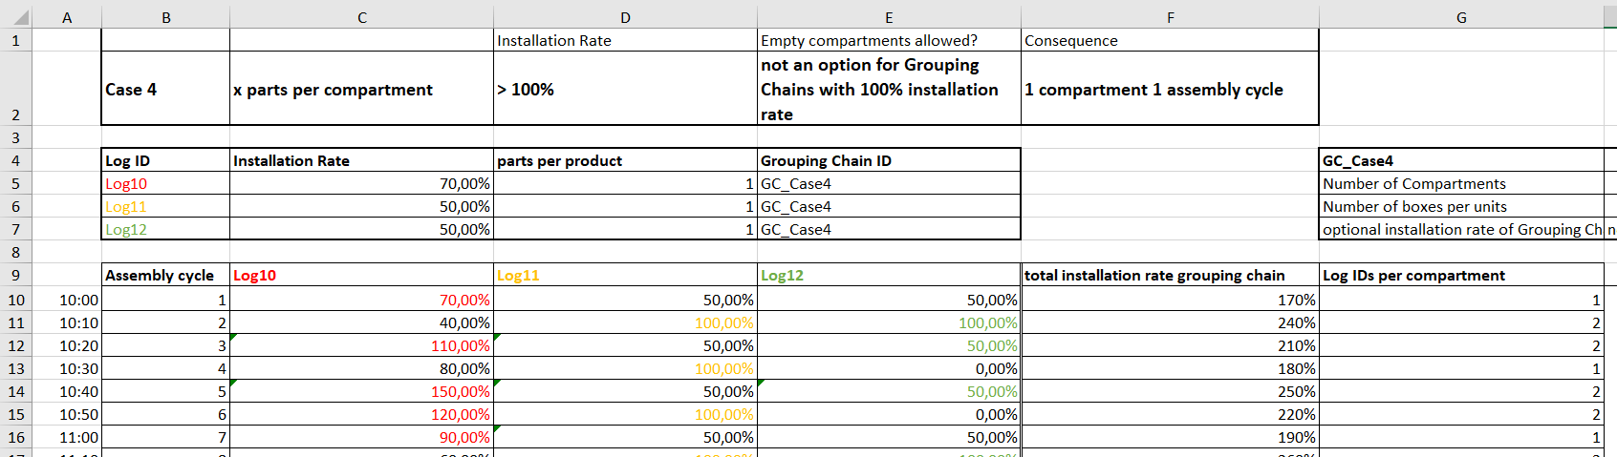This screenshot has height=457, width=1617.
Task: Select the '> 100%' installation rate cell
Action: pos(625,89)
